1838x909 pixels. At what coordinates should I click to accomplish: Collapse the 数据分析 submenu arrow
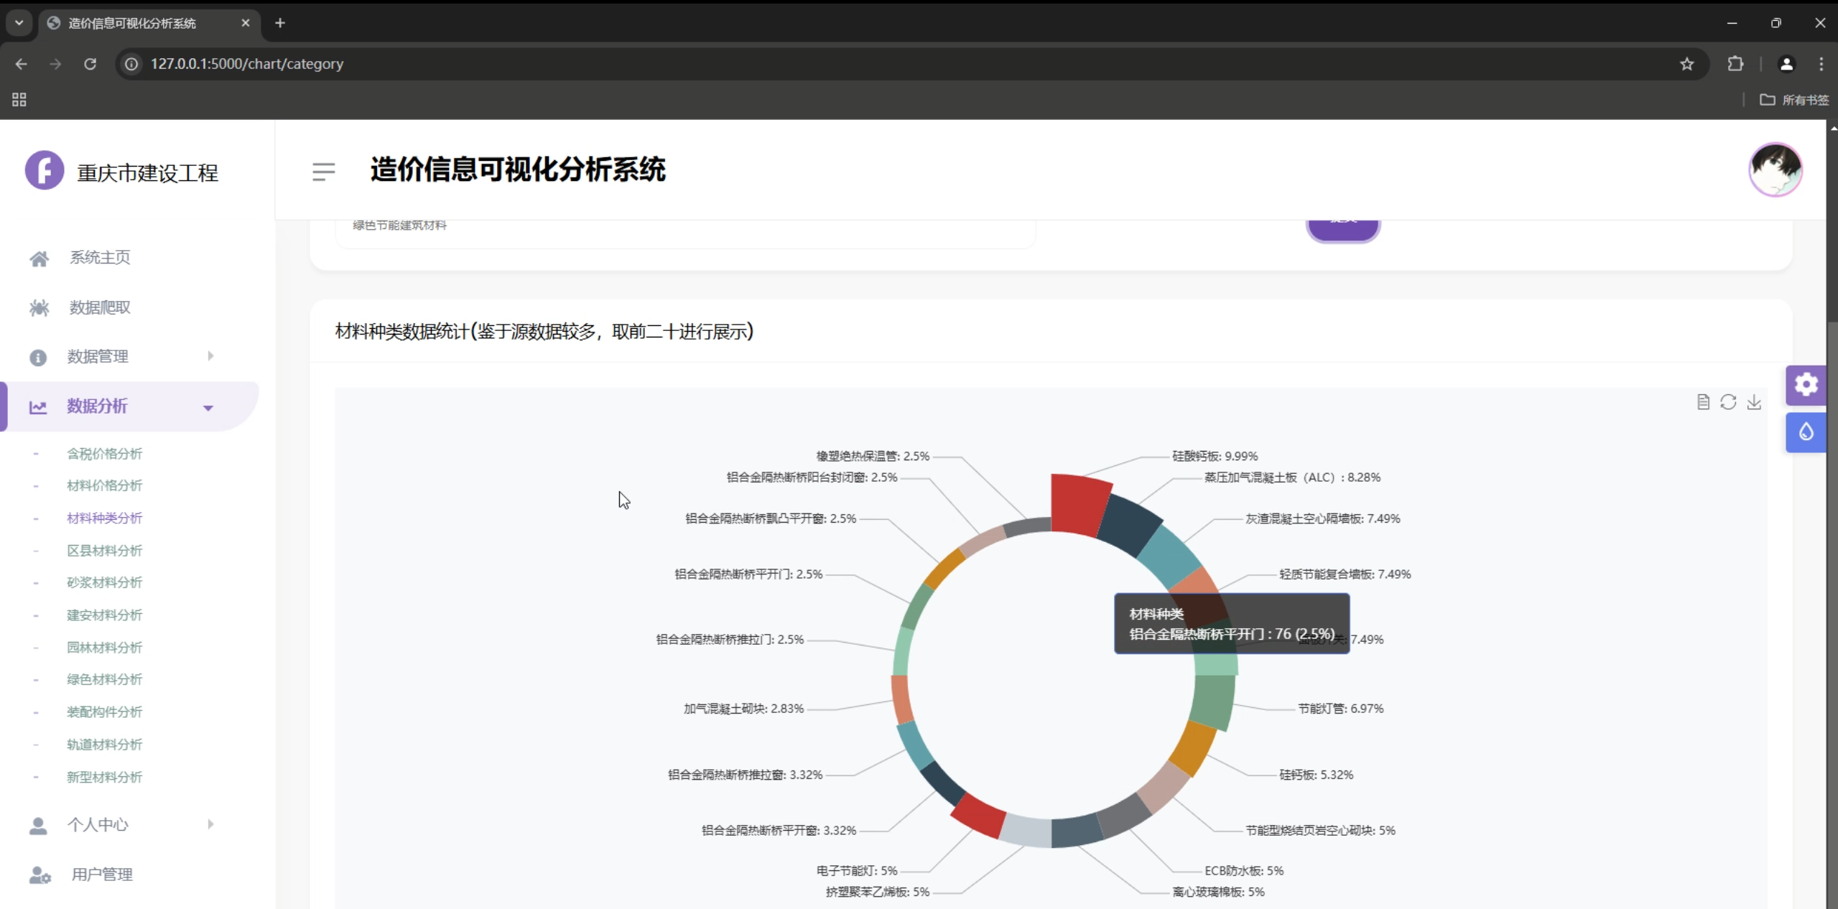[208, 408]
